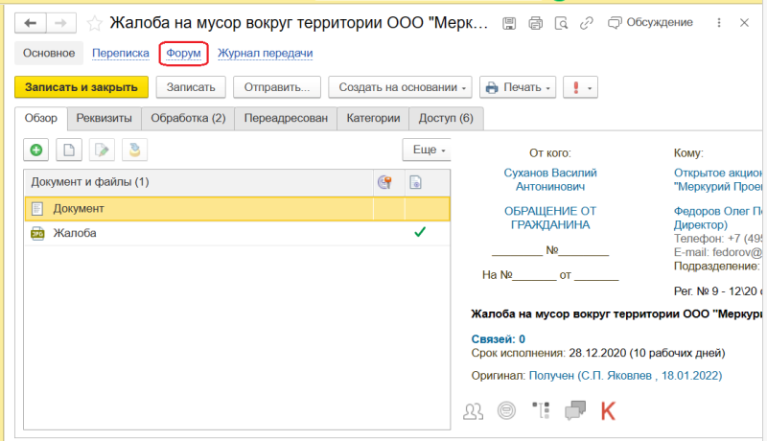Navigate back with the left arrow
Screen dimensions: 767x441
click(x=33, y=23)
